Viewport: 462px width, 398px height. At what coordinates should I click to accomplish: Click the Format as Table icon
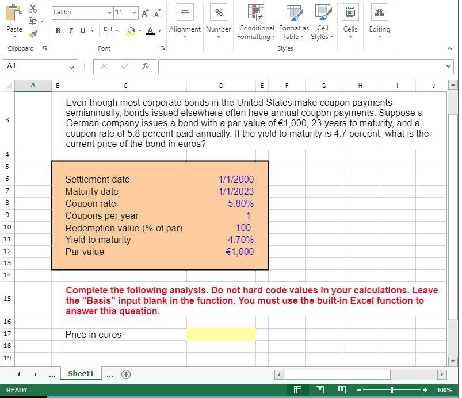point(295,13)
